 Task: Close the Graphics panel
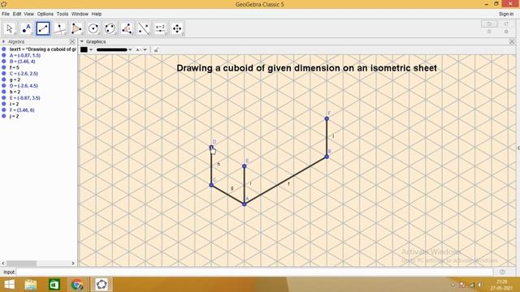512,41
